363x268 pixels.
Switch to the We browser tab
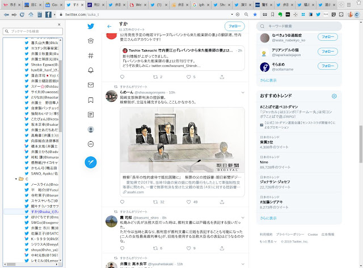pyautogui.click(x=138, y=5)
